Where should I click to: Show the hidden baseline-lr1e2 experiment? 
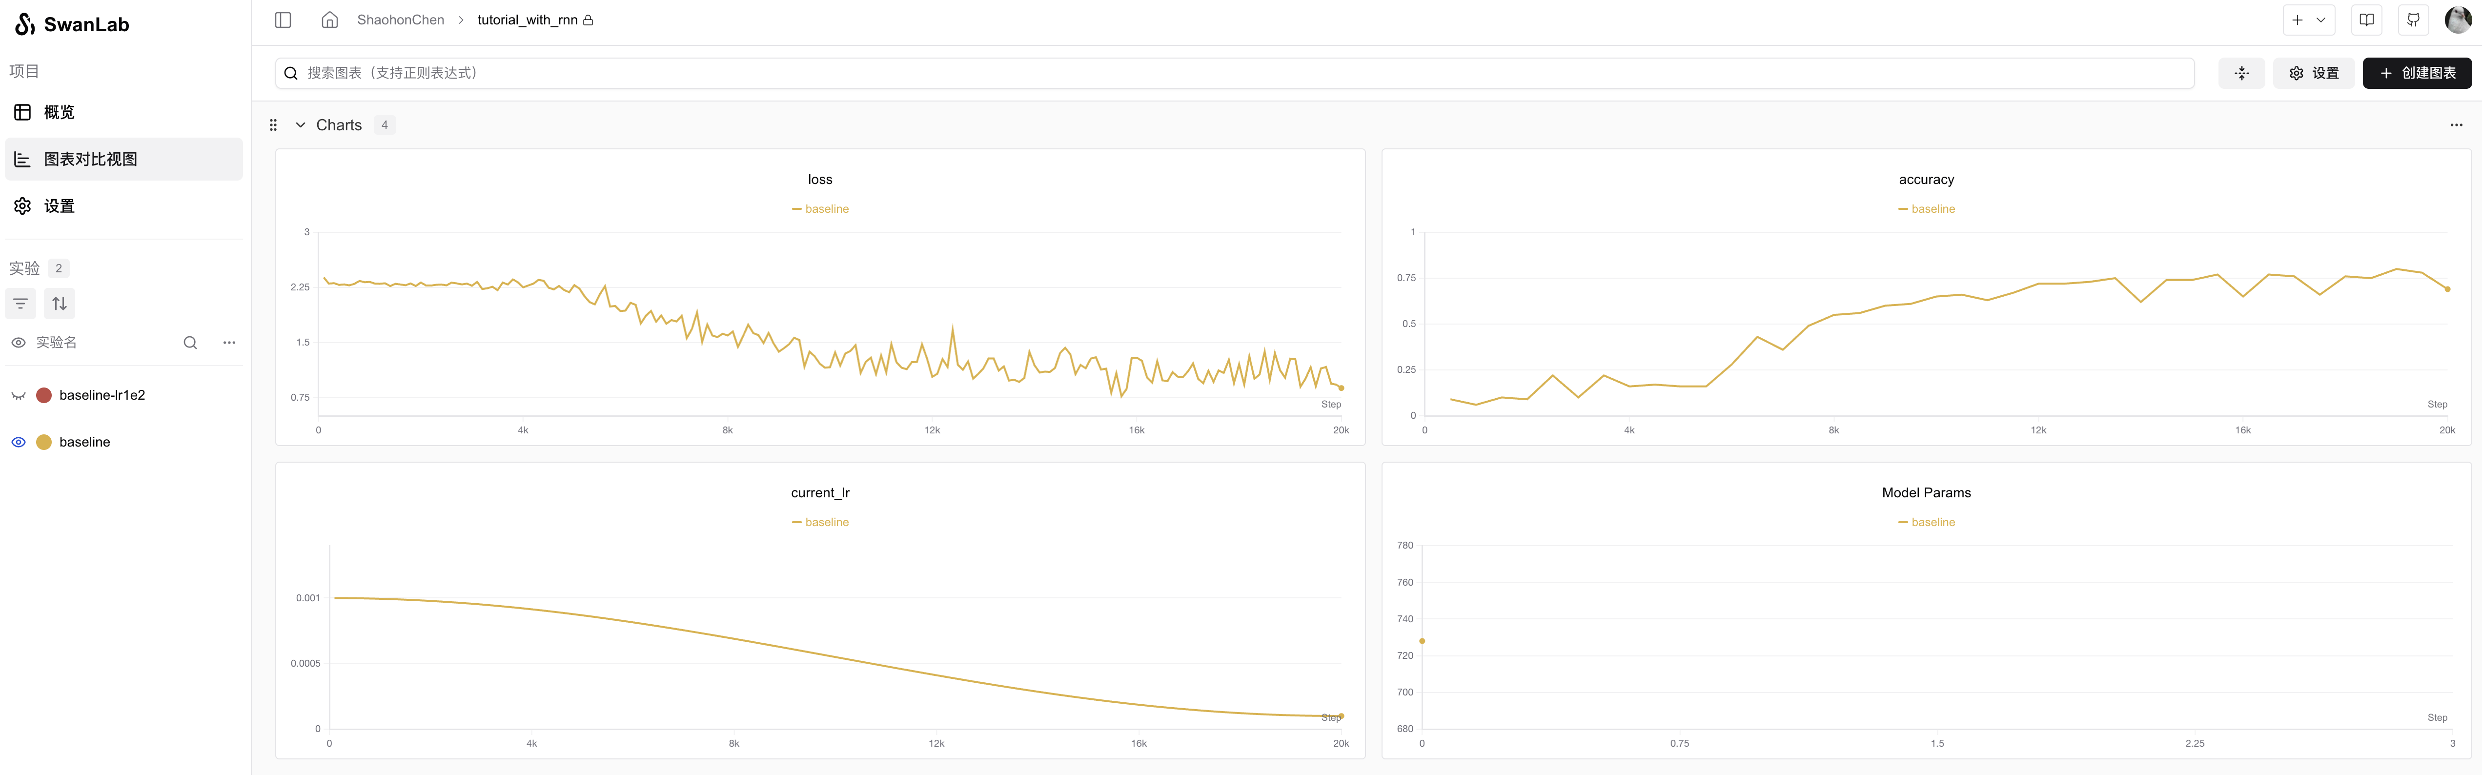tap(19, 395)
